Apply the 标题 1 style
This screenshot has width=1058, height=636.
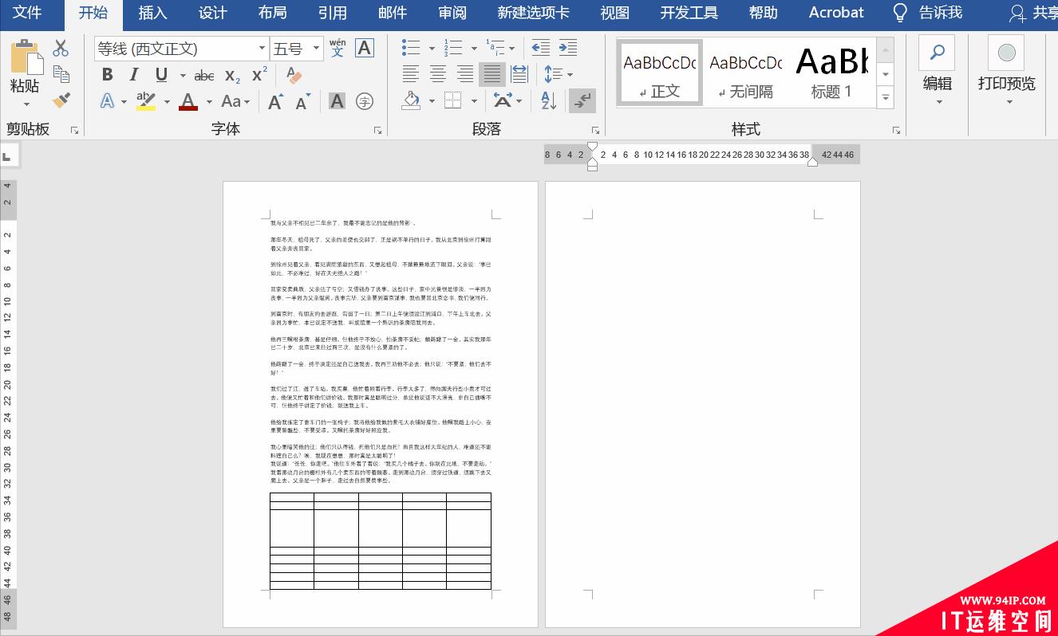point(831,73)
